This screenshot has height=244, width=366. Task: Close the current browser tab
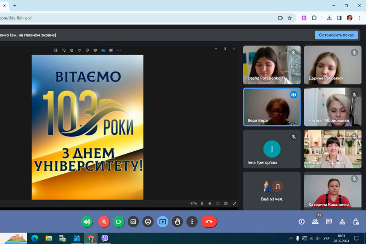tap(4, 6)
